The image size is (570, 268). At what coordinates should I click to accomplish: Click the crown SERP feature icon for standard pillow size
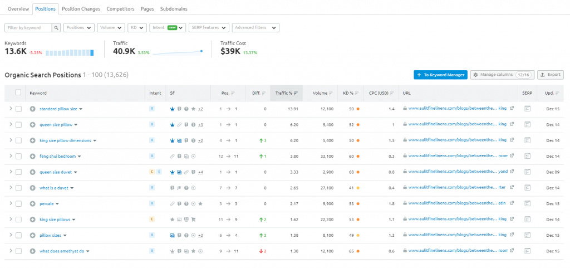coord(173,109)
